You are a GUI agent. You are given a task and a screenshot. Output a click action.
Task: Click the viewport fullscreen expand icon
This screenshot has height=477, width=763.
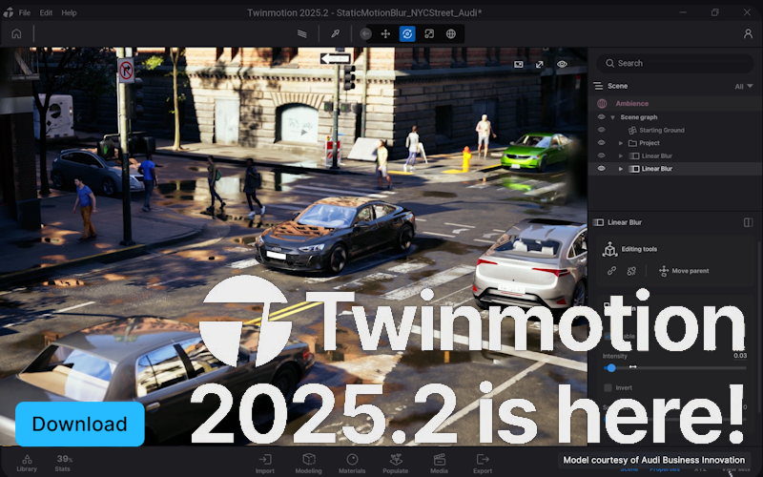click(540, 64)
